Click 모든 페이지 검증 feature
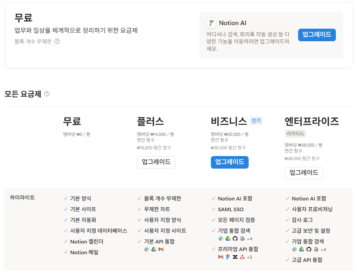The width and height of the screenshot is (357, 274). [237, 220]
